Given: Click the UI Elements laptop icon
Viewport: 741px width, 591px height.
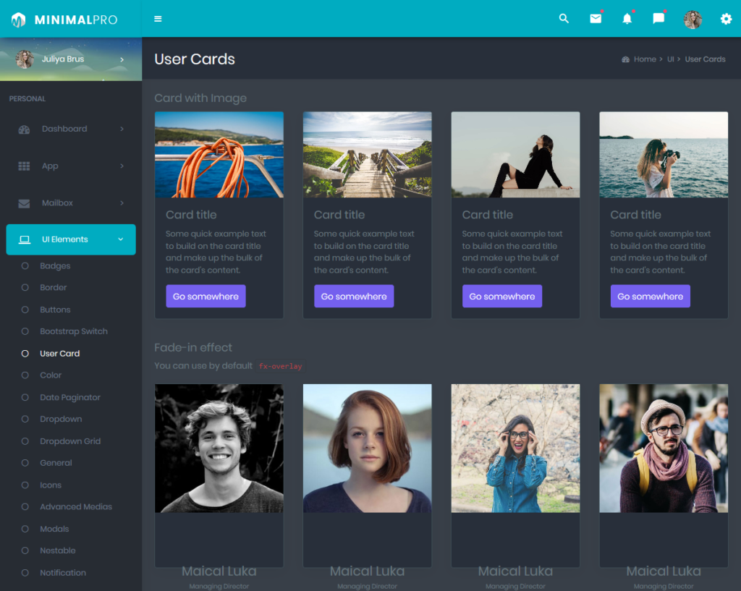Looking at the screenshot, I should coord(25,239).
